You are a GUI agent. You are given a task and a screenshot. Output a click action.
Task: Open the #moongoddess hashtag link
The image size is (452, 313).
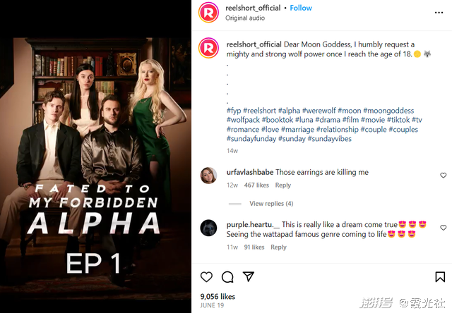tap(388, 111)
